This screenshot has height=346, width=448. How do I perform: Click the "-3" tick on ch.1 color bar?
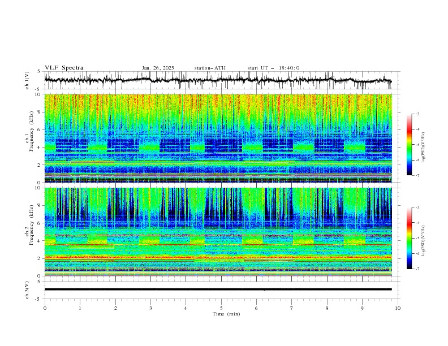(x=417, y=114)
